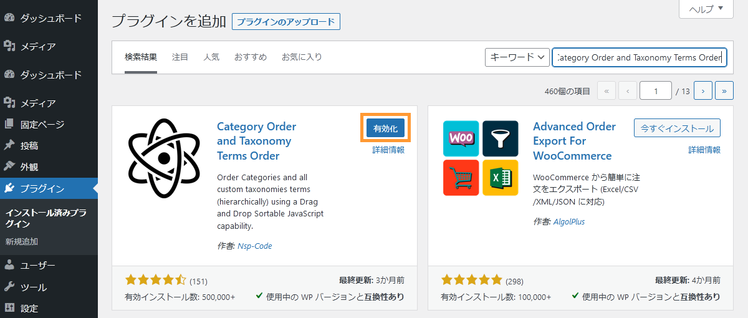Click プラグインのアップロード button
748x318 pixels.
(286, 21)
